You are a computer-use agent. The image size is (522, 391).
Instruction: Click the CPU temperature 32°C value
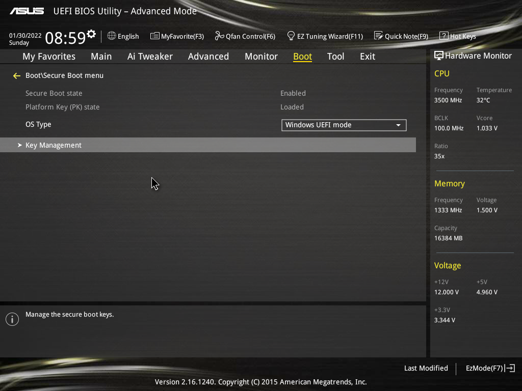click(483, 100)
